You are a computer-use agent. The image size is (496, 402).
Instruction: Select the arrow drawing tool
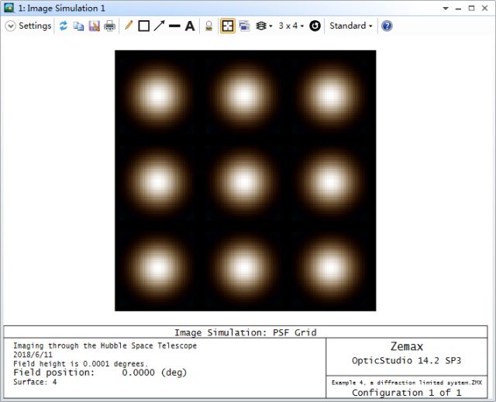[159, 26]
